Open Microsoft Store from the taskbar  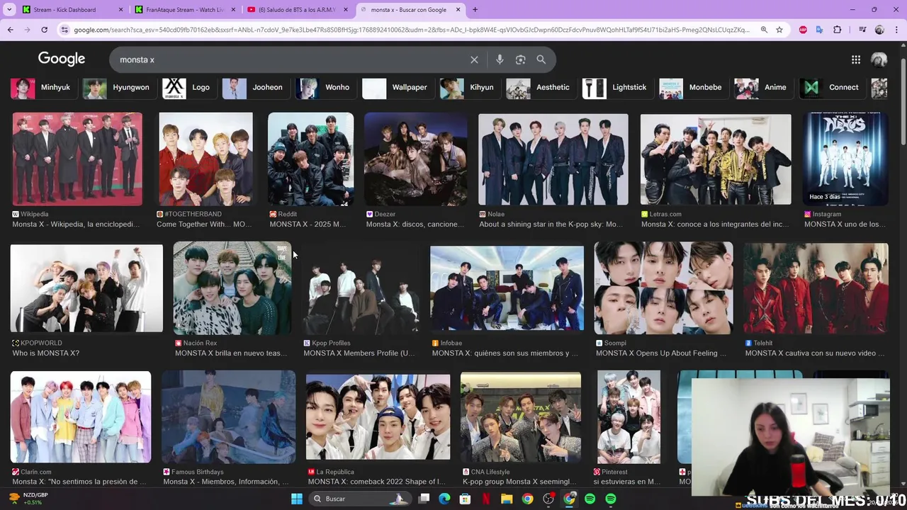pyautogui.click(x=465, y=499)
